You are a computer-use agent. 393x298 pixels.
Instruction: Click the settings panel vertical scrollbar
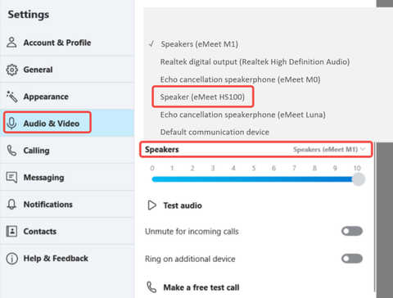(x=375, y=217)
